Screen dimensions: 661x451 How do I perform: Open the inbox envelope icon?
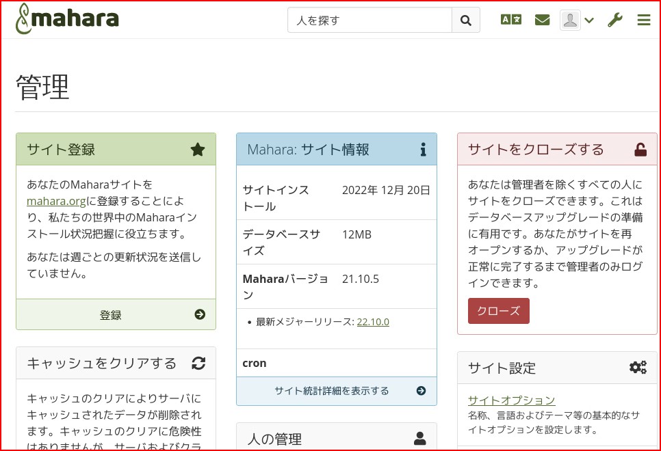pos(542,20)
